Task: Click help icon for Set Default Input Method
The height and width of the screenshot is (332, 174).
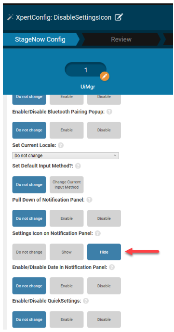Action: [x=78, y=166]
